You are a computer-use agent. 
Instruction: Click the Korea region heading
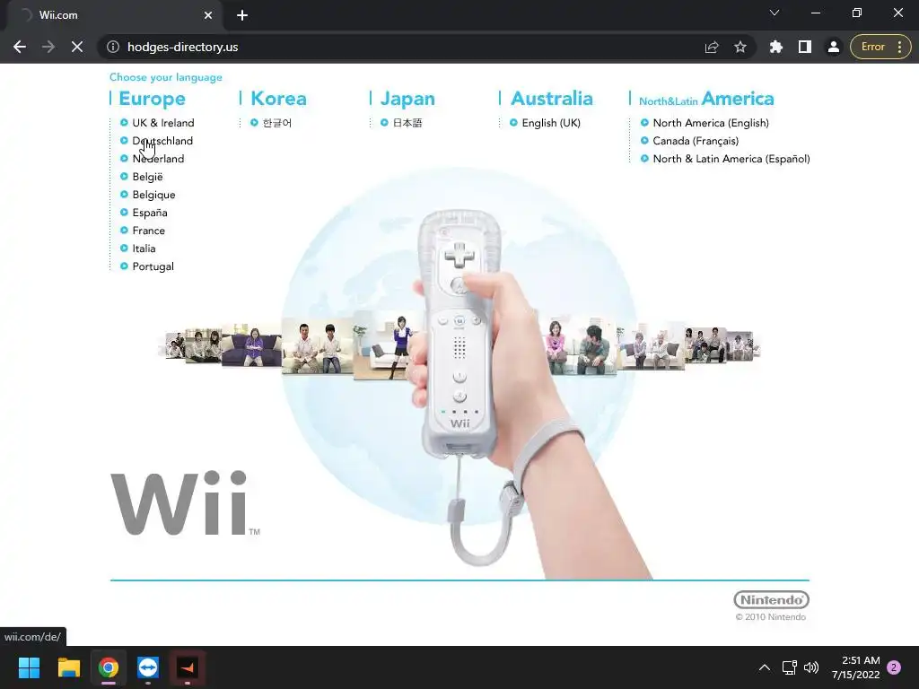278,99
